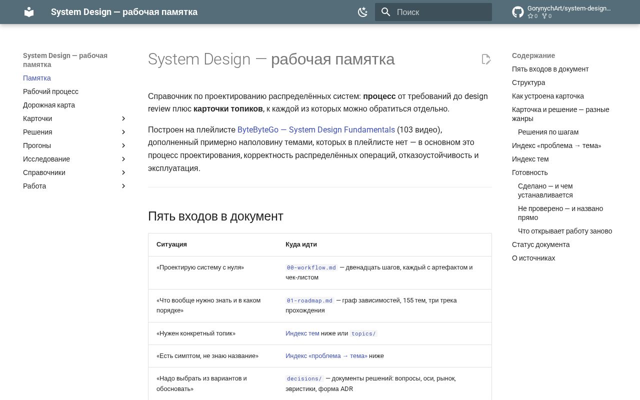Expand the Справочники section chevron
Screen dimensions: 640x400
coord(123,172)
